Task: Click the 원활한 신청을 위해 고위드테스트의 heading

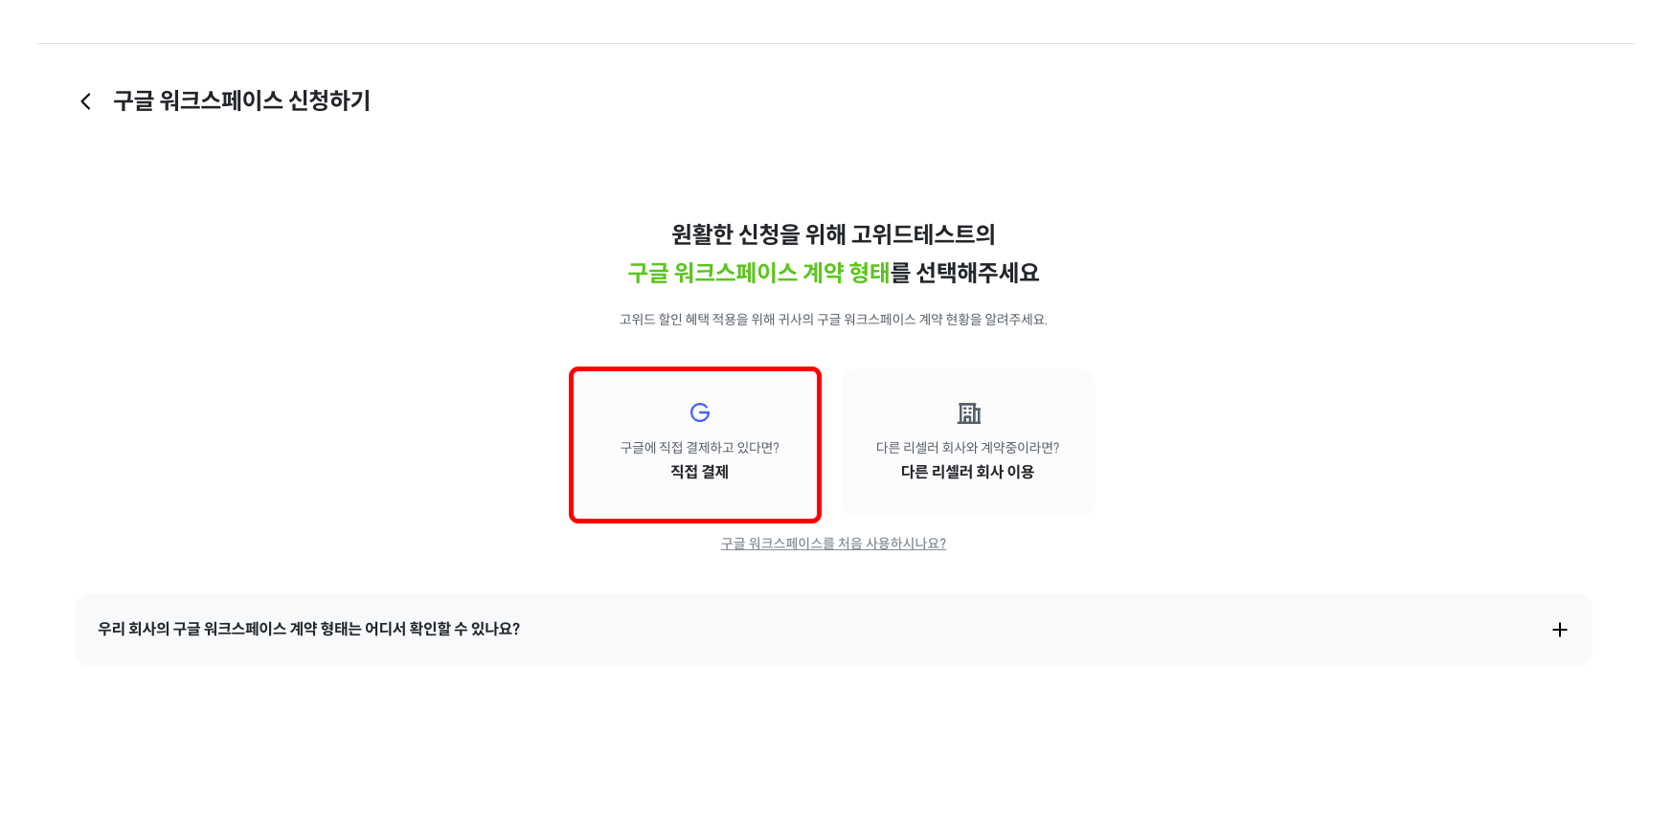Action: [833, 234]
